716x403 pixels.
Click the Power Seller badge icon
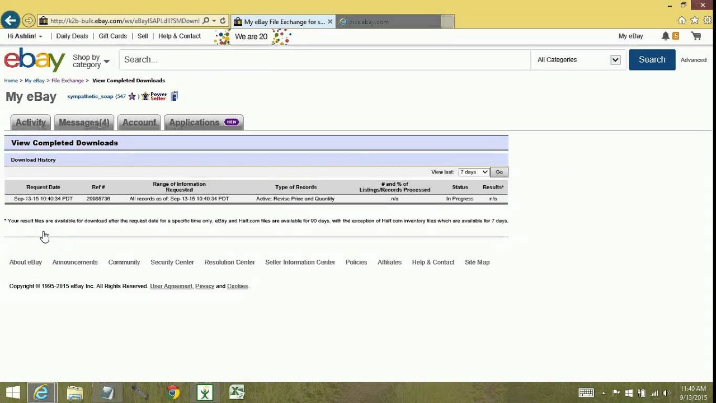(154, 96)
